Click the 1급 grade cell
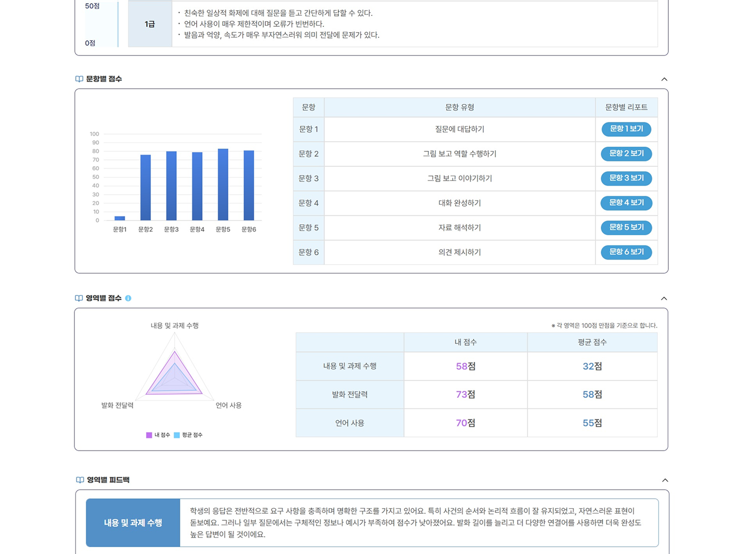Viewport: 739px width, 554px height. [x=150, y=24]
